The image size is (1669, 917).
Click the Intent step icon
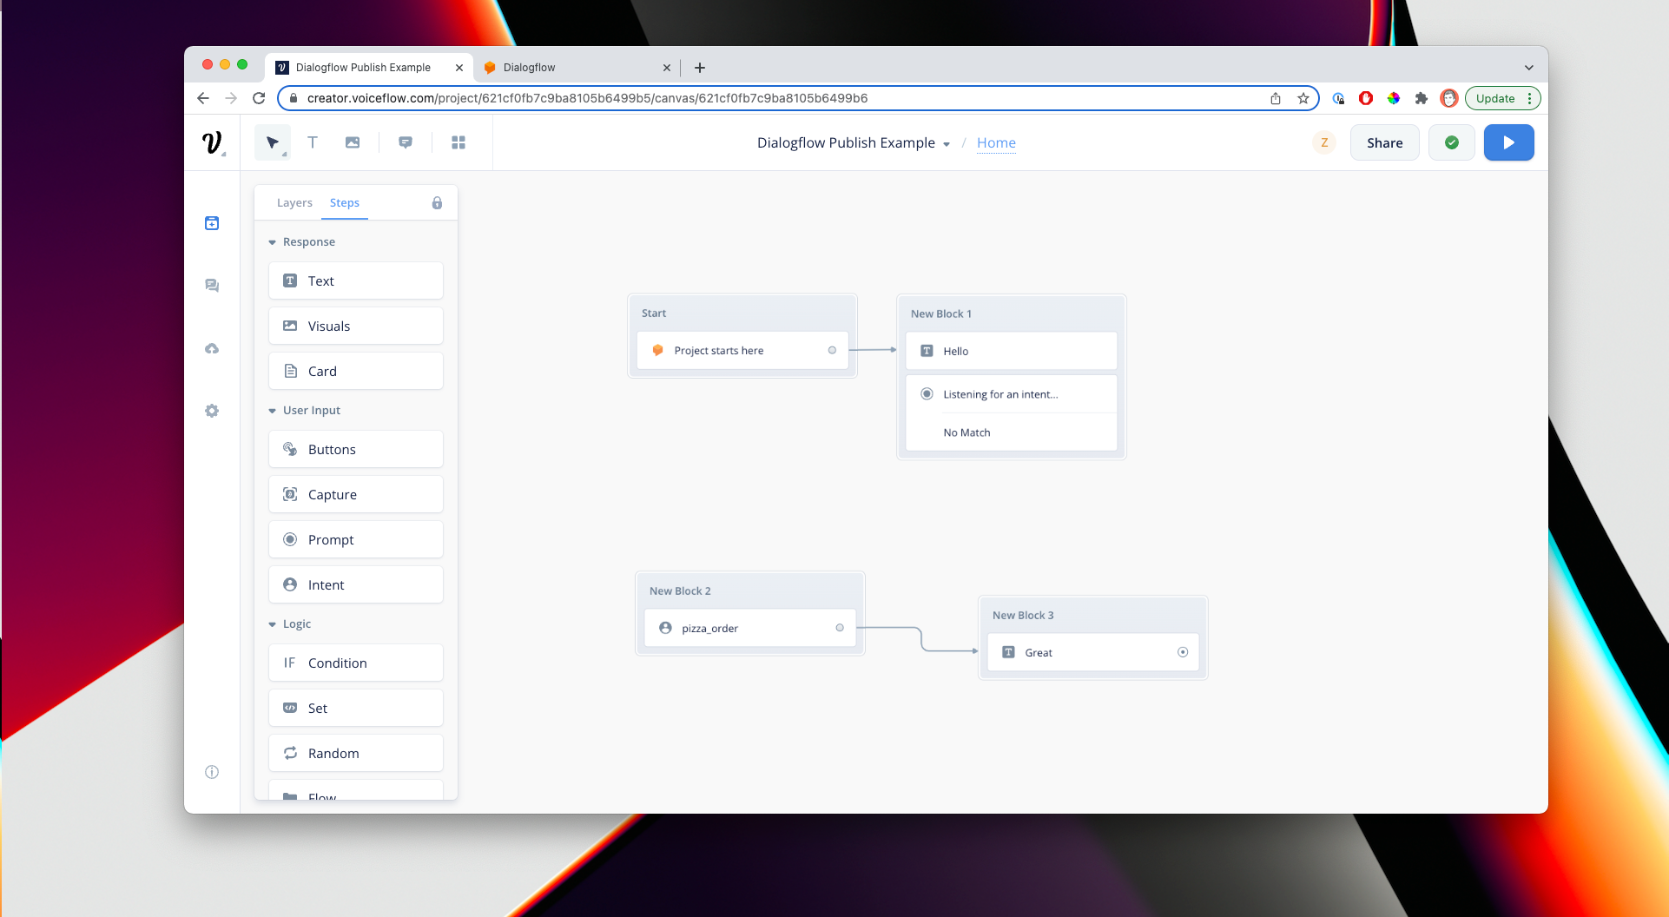tap(290, 584)
